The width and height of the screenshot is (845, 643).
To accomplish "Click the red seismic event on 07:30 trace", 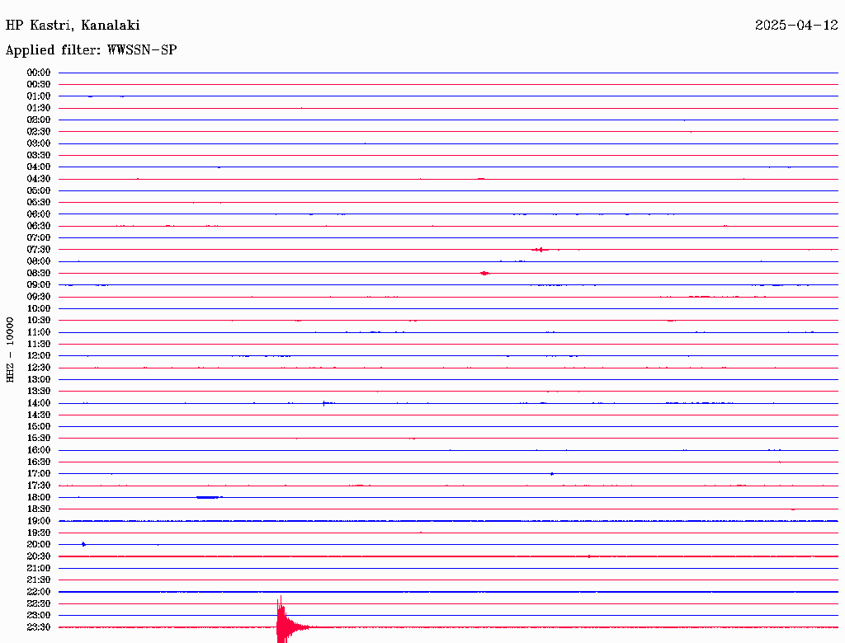I will [x=541, y=250].
